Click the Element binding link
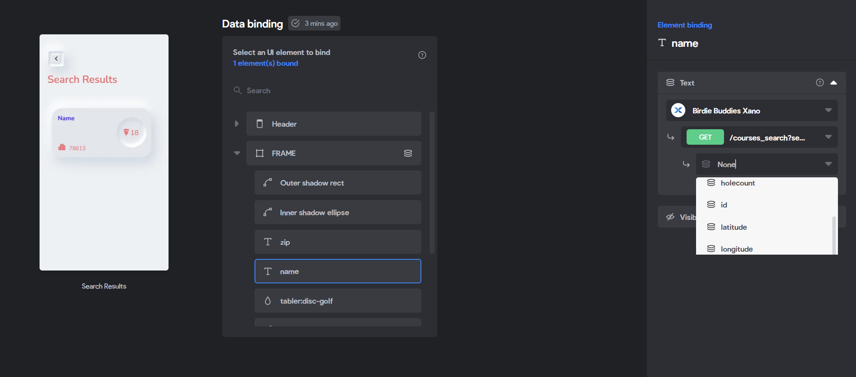Screen dimensions: 856x377 (684, 25)
